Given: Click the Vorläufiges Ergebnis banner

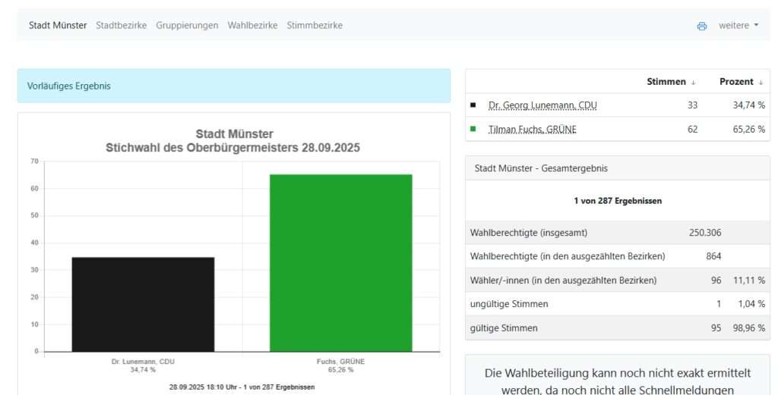Looking at the screenshot, I should pos(234,86).
